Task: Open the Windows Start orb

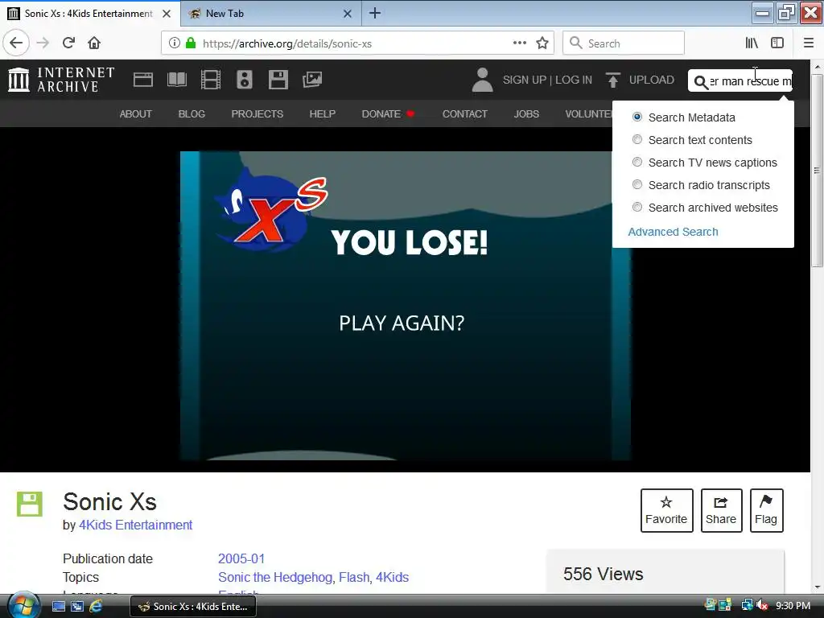Action: [x=23, y=605]
